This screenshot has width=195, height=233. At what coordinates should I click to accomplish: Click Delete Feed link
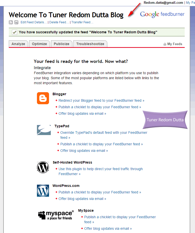[59, 22]
